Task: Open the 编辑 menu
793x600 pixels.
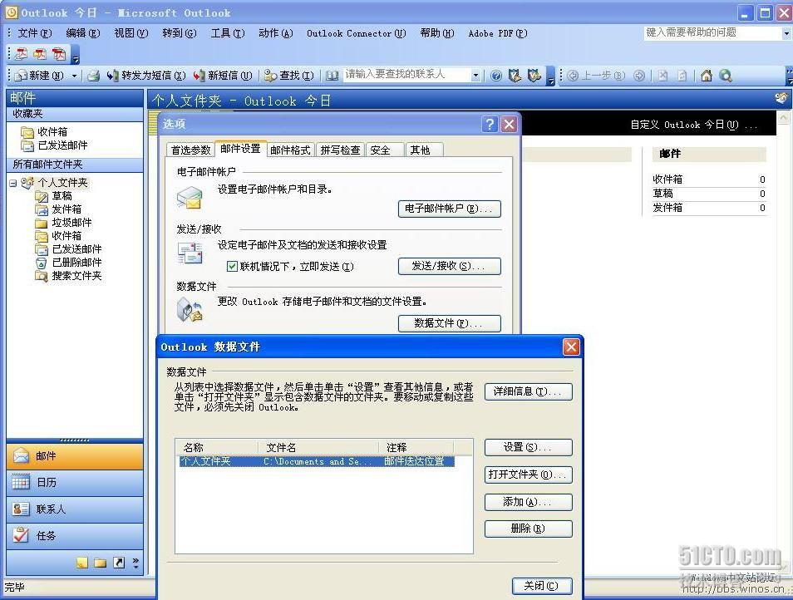Action: click(x=82, y=33)
